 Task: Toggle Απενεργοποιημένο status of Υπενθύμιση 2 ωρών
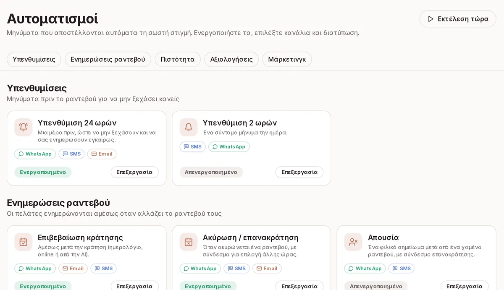pyautogui.click(x=211, y=172)
